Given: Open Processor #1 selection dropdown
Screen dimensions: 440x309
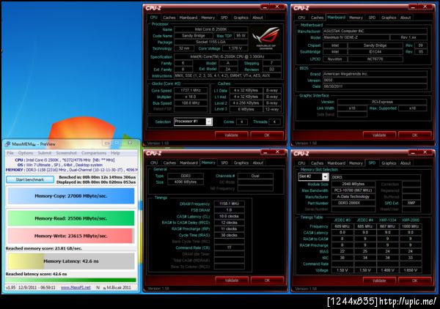Looking at the screenshot, I should [x=209, y=122].
